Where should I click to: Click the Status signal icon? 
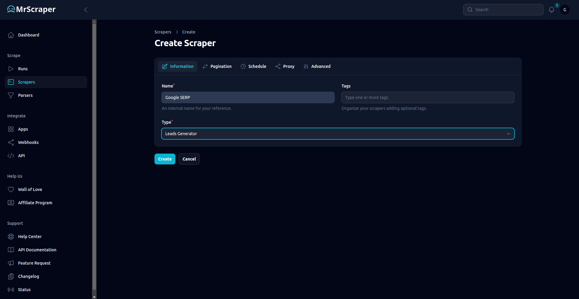[11, 290]
